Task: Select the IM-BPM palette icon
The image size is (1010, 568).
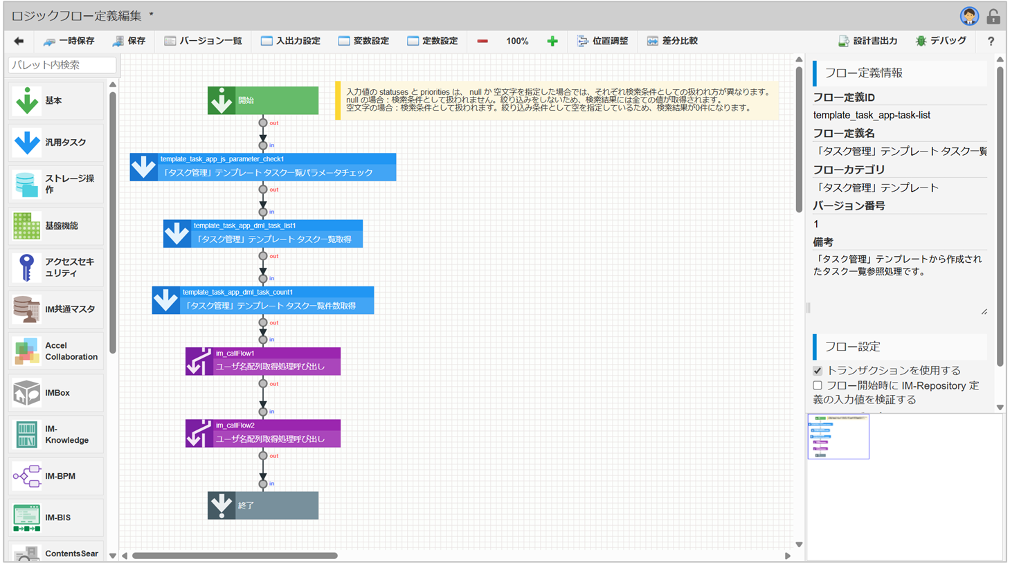Action: [27, 476]
